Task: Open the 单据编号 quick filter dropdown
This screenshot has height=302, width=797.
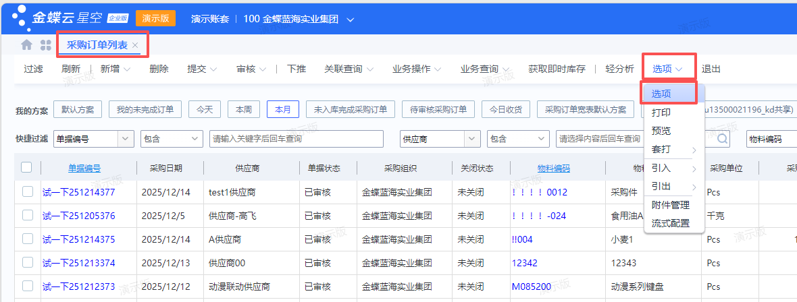Action: click(x=126, y=139)
